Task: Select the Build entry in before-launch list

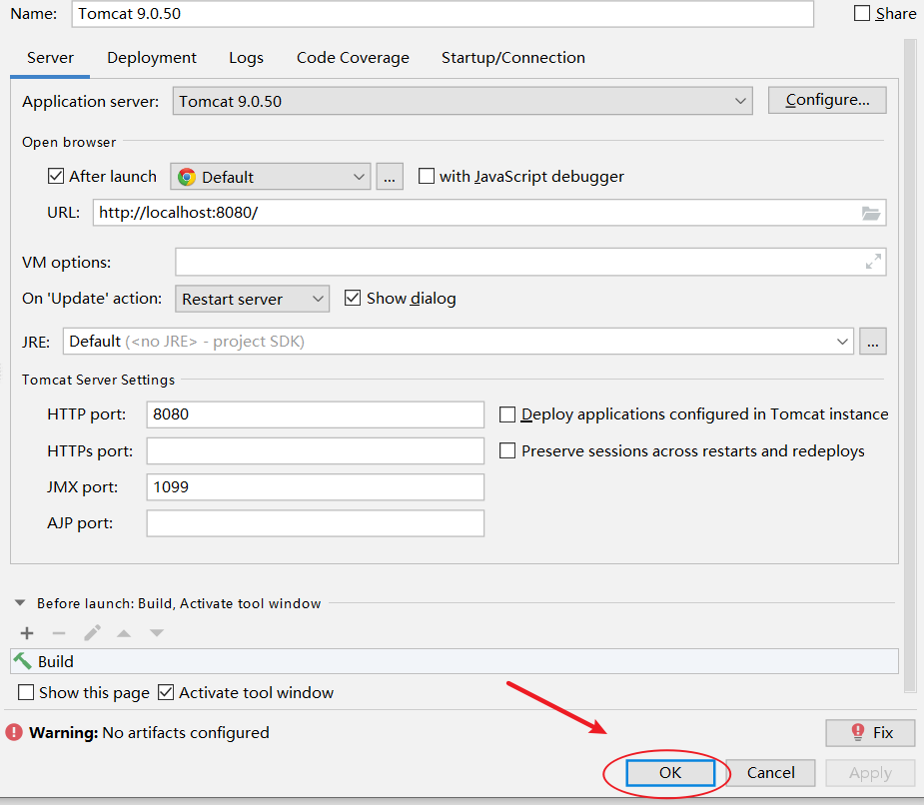Action: click(x=455, y=661)
